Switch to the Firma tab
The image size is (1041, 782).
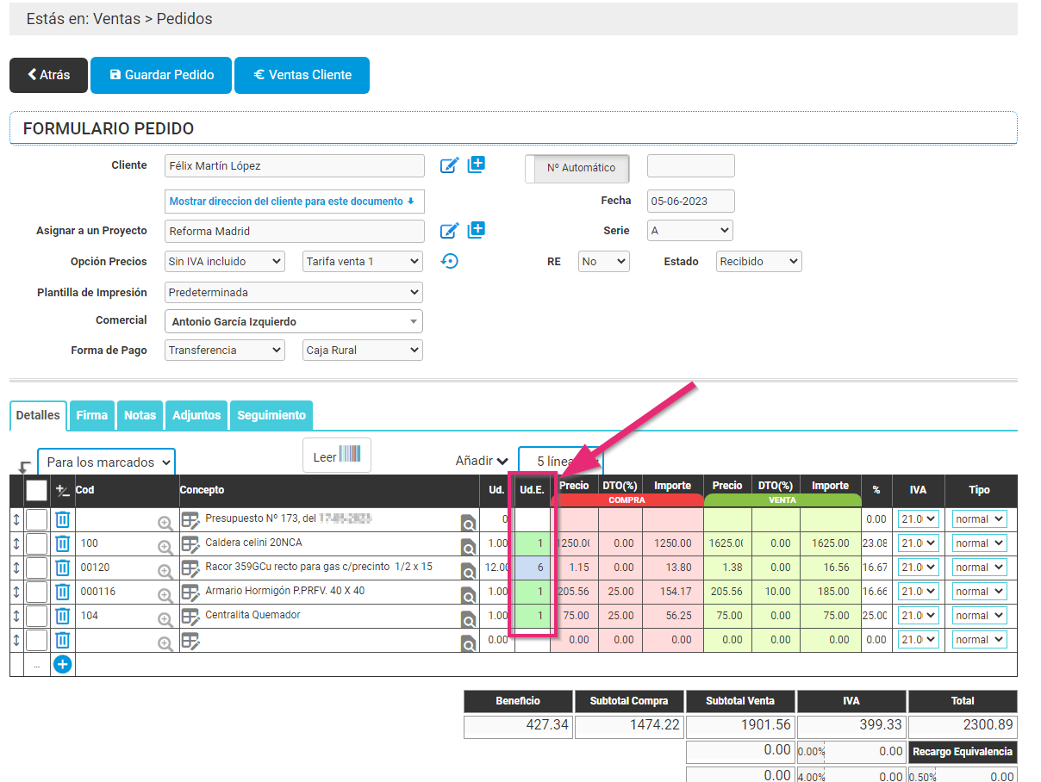[x=92, y=415]
